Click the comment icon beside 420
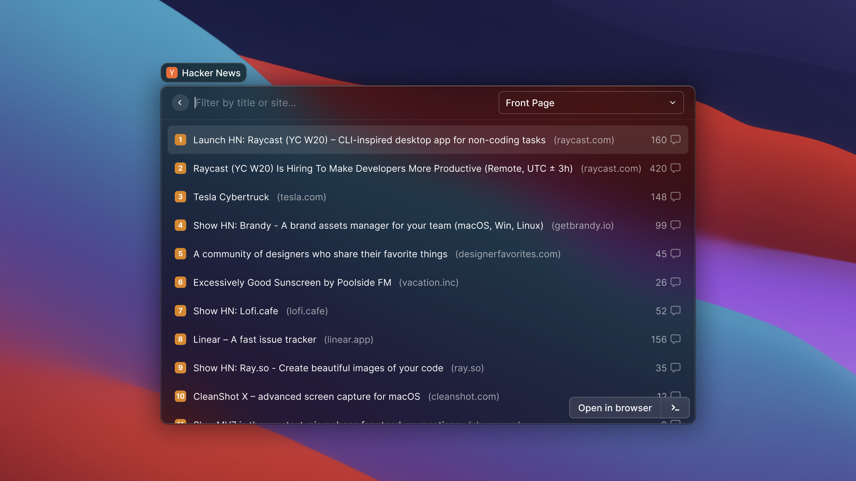 click(676, 168)
